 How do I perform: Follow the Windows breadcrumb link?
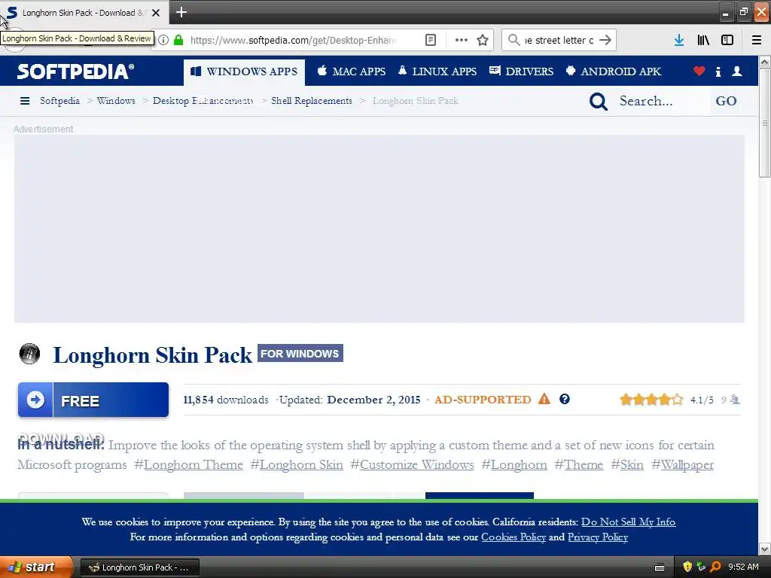pyautogui.click(x=116, y=101)
